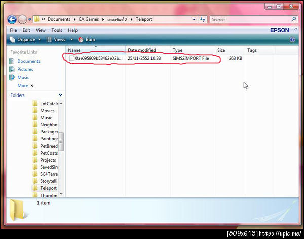304x239 pixels.
Task: Click EA Games in the address path
Action: pyautogui.click(x=89, y=19)
